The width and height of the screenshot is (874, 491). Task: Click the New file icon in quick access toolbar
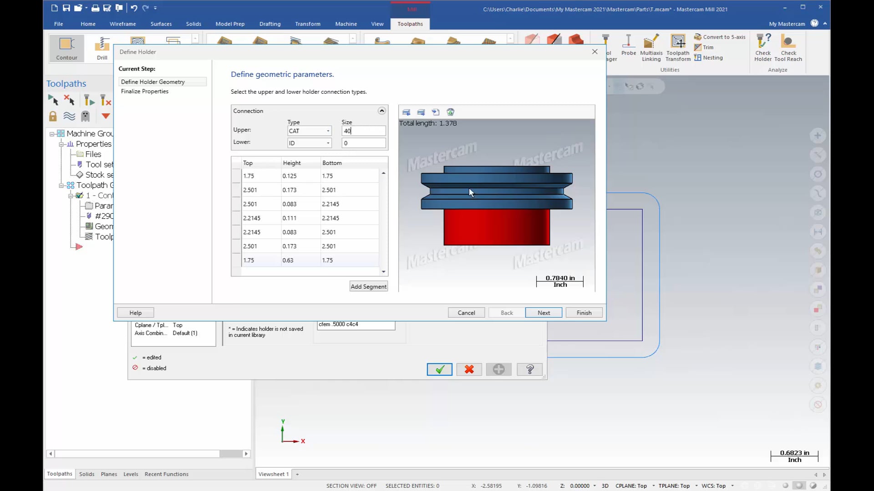55,8
